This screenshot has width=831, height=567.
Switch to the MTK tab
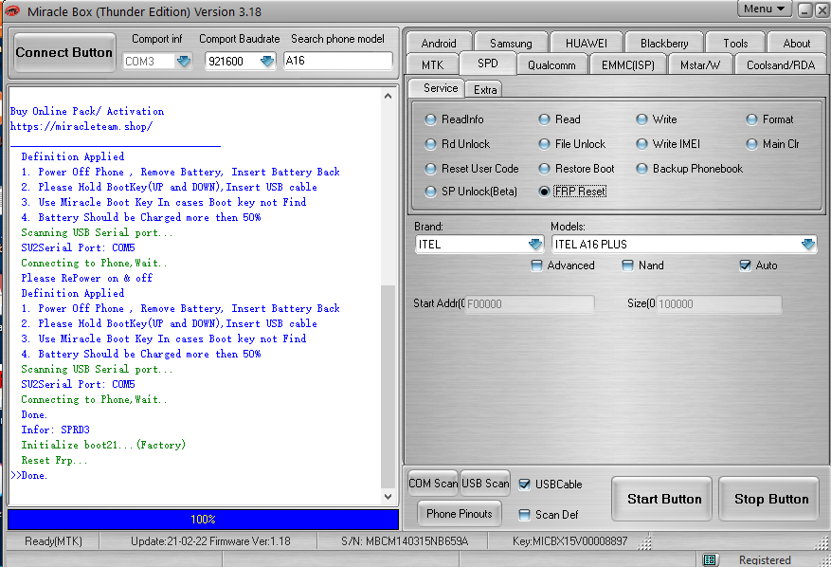432,64
